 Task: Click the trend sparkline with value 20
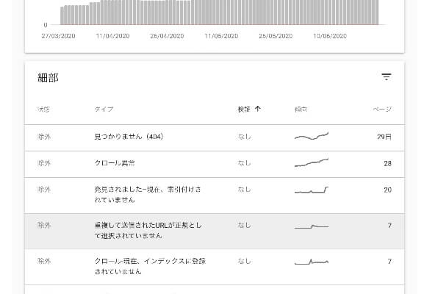click(312, 190)
